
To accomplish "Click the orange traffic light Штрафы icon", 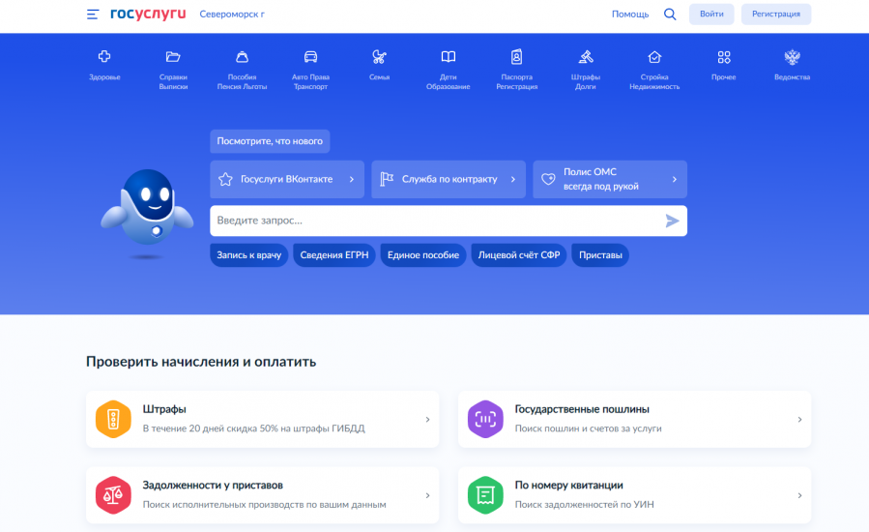I will pos(113,420).
